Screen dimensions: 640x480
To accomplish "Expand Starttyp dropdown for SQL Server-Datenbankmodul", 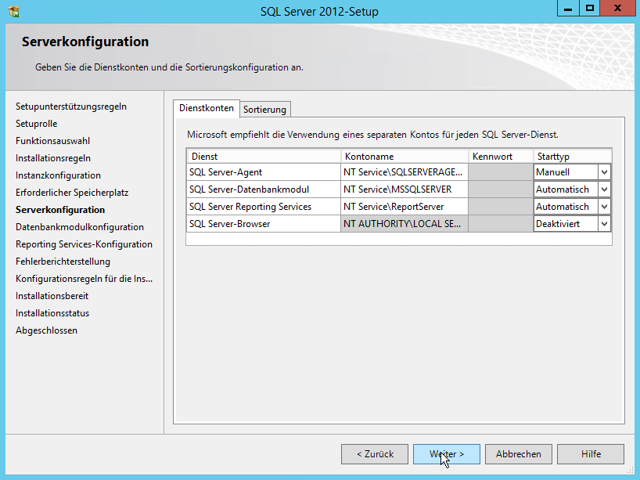I will [x=603, y=189].
